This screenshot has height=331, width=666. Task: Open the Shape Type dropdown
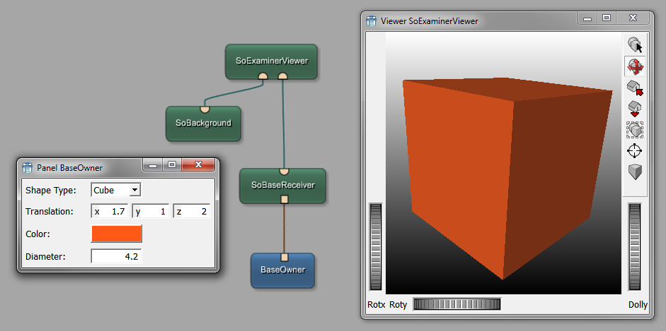pyautogui.click(x=117, y=190)
